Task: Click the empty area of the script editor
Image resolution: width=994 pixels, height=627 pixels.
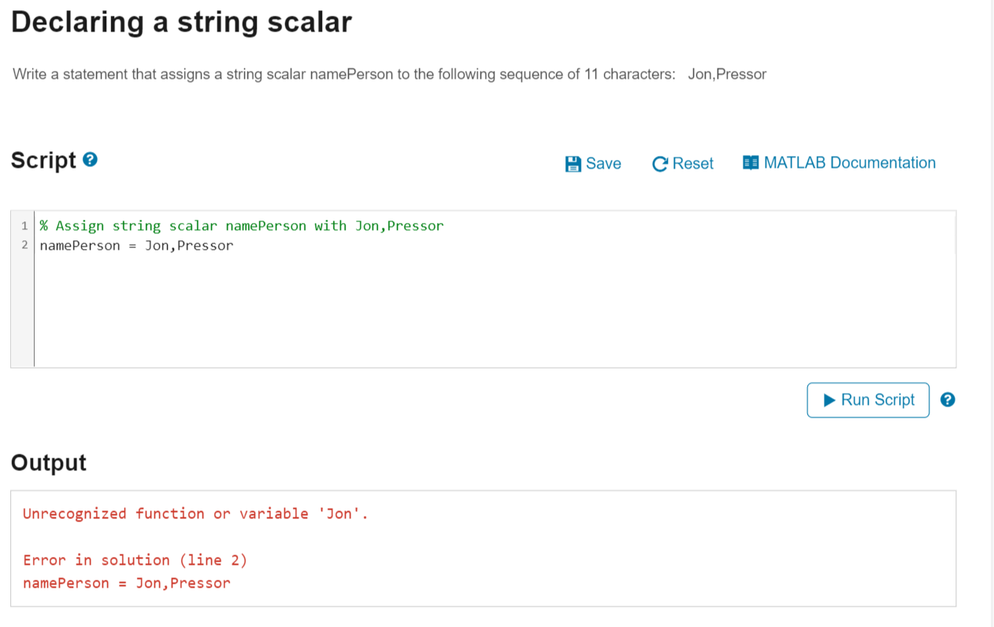Action: point(495,311)
